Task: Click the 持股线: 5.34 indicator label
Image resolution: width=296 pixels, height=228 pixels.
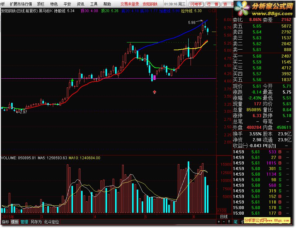Action: pyautogui.click(x=64, y=11)
